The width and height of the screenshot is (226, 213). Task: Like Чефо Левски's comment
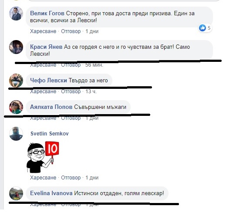pos(43,91)
